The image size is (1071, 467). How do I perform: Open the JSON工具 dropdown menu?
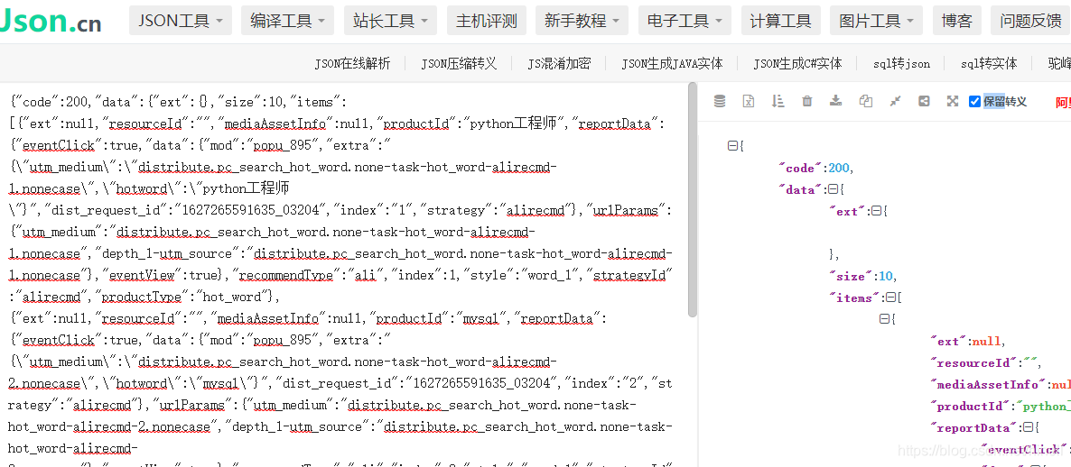pos(181,21)
